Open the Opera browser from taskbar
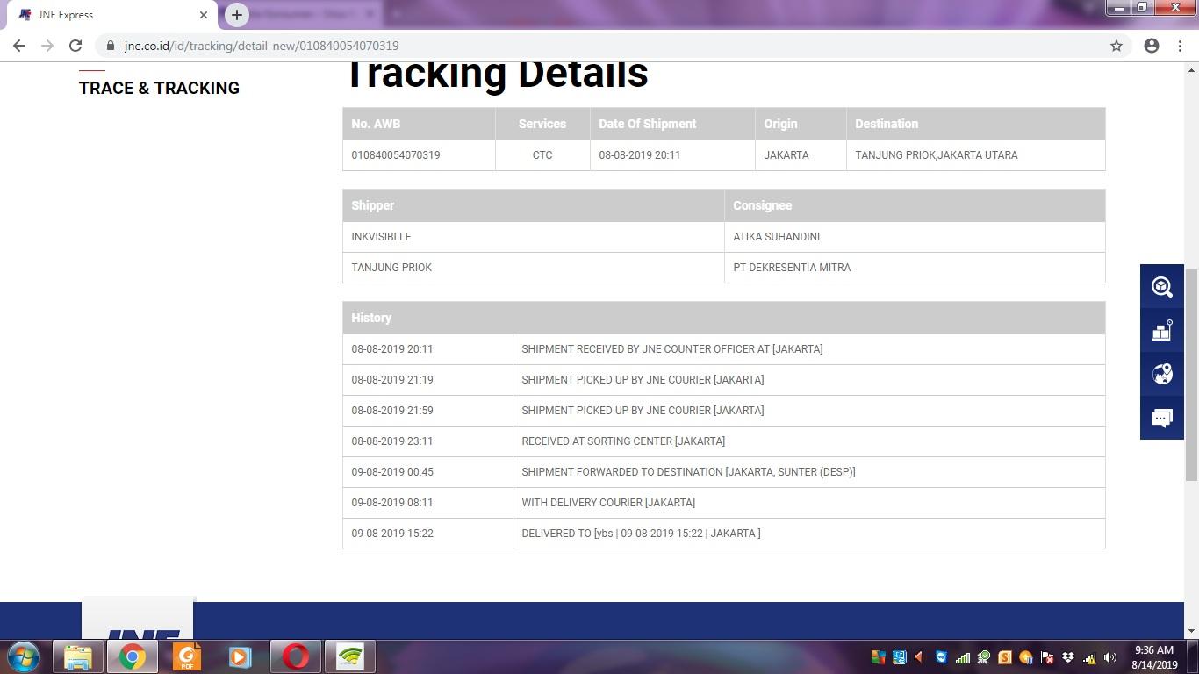The height and width of the screenshot is (674, 1199). 296,656
